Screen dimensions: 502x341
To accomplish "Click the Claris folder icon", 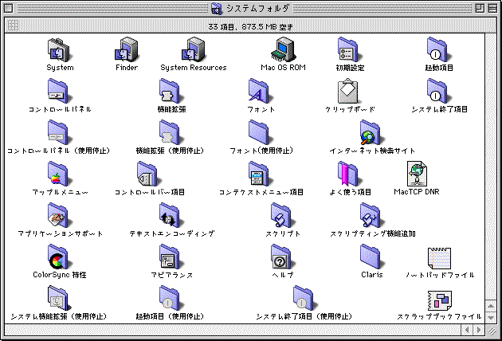I will (x=372, y=257).
